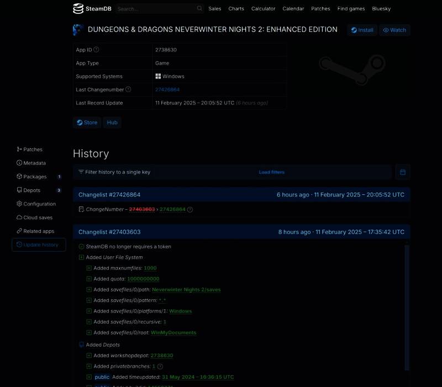442x387 pixels.
Task: Open the Metadata sidebar section
Action: [x=34, y=163]
